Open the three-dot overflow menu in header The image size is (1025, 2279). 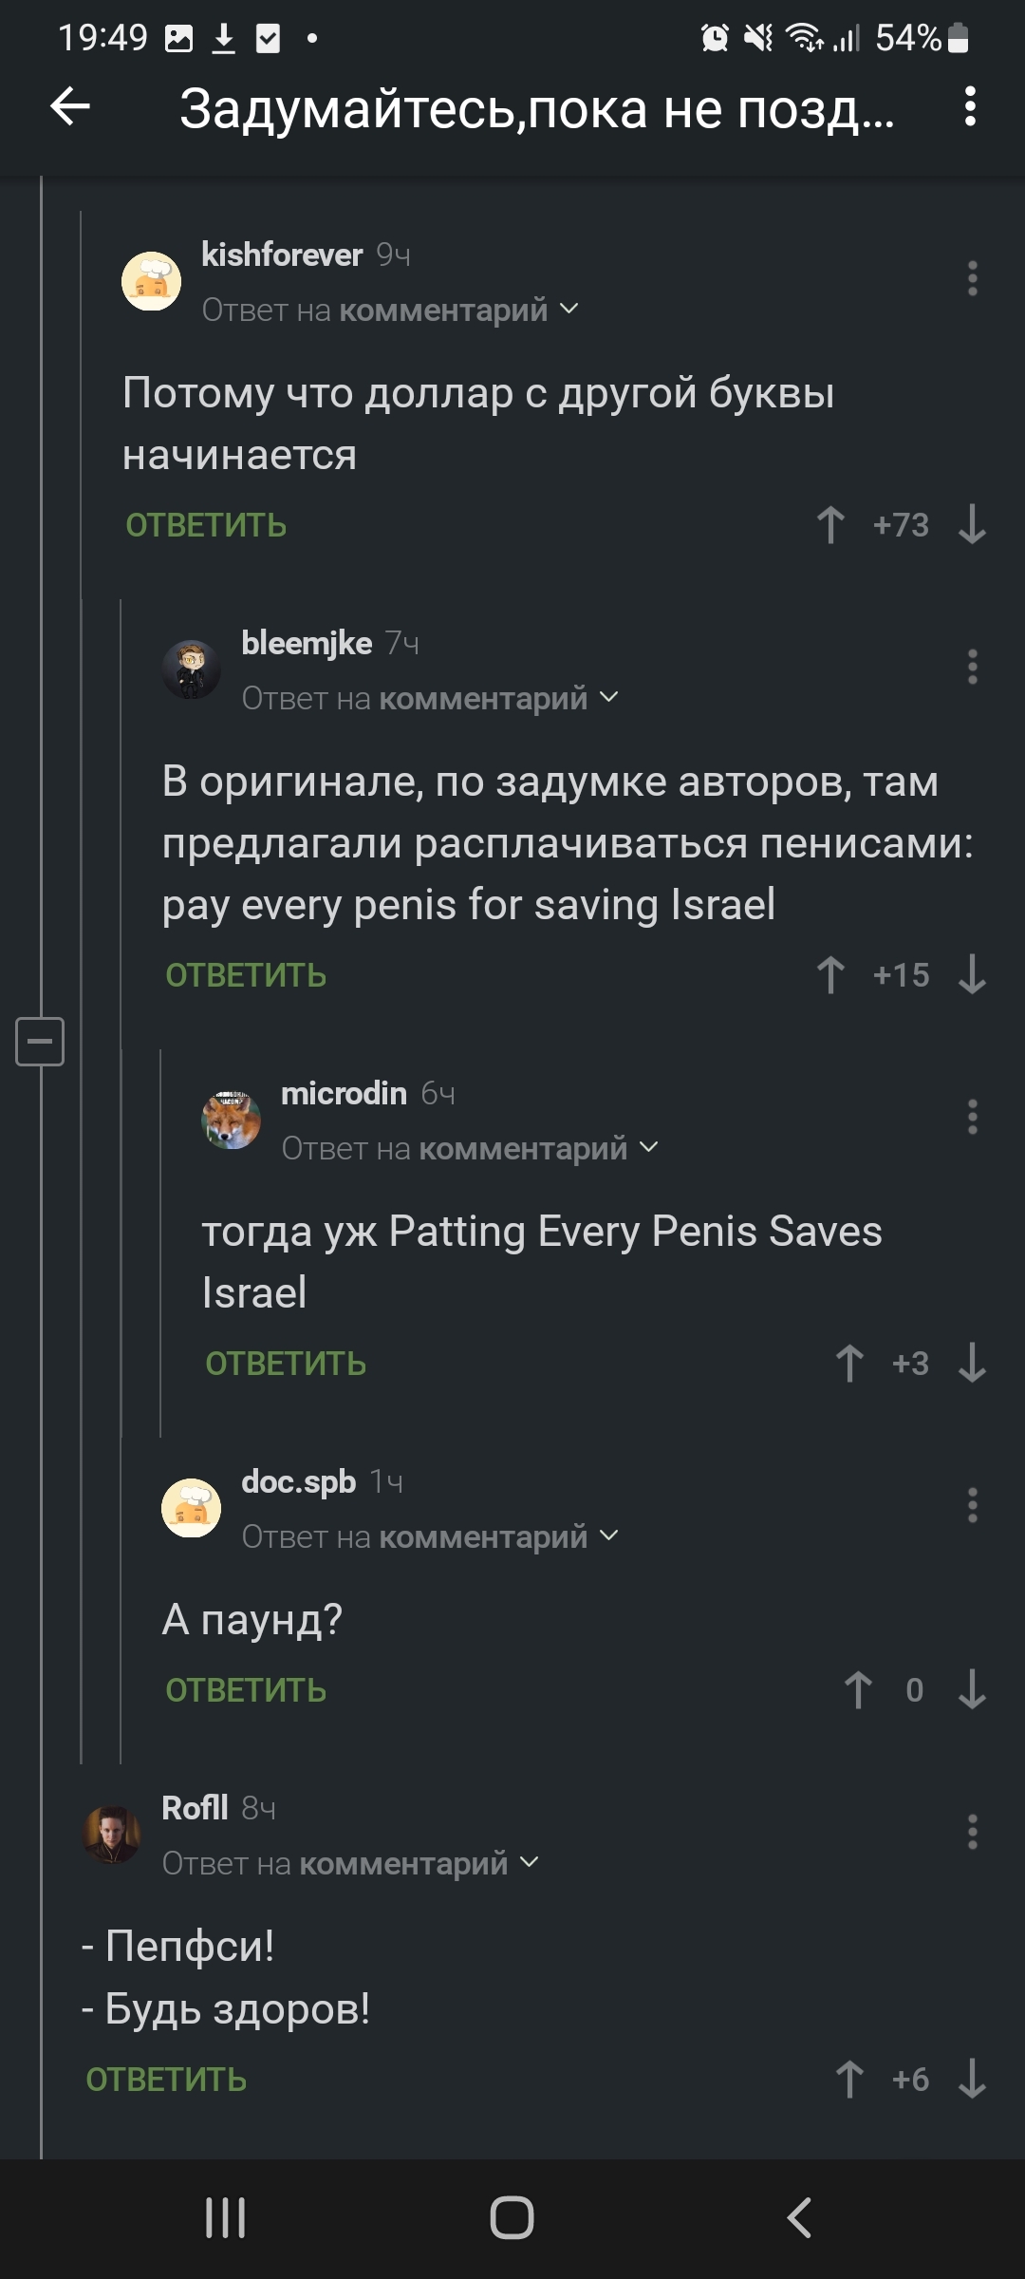coord(969,106)
